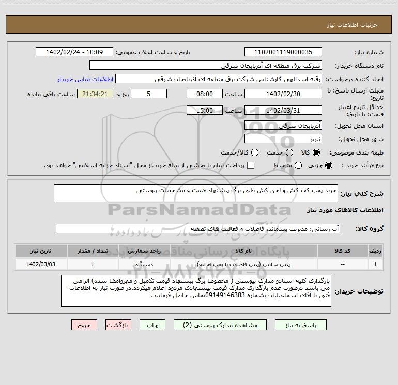Viewport: 398px width, 385px height.
Task: Click validity time field 15:00
Action: 205,110
